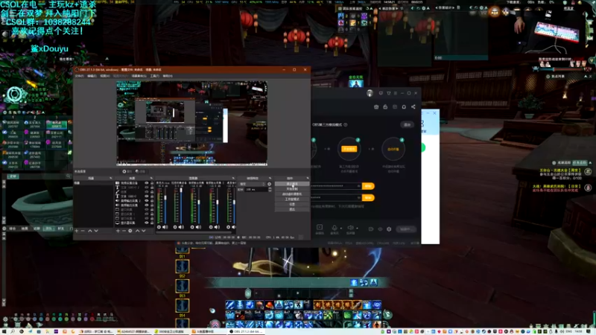Copy the stream address with the first 复制 button
The height and width of the screenshot is (335, 596).
click(368, 185)
